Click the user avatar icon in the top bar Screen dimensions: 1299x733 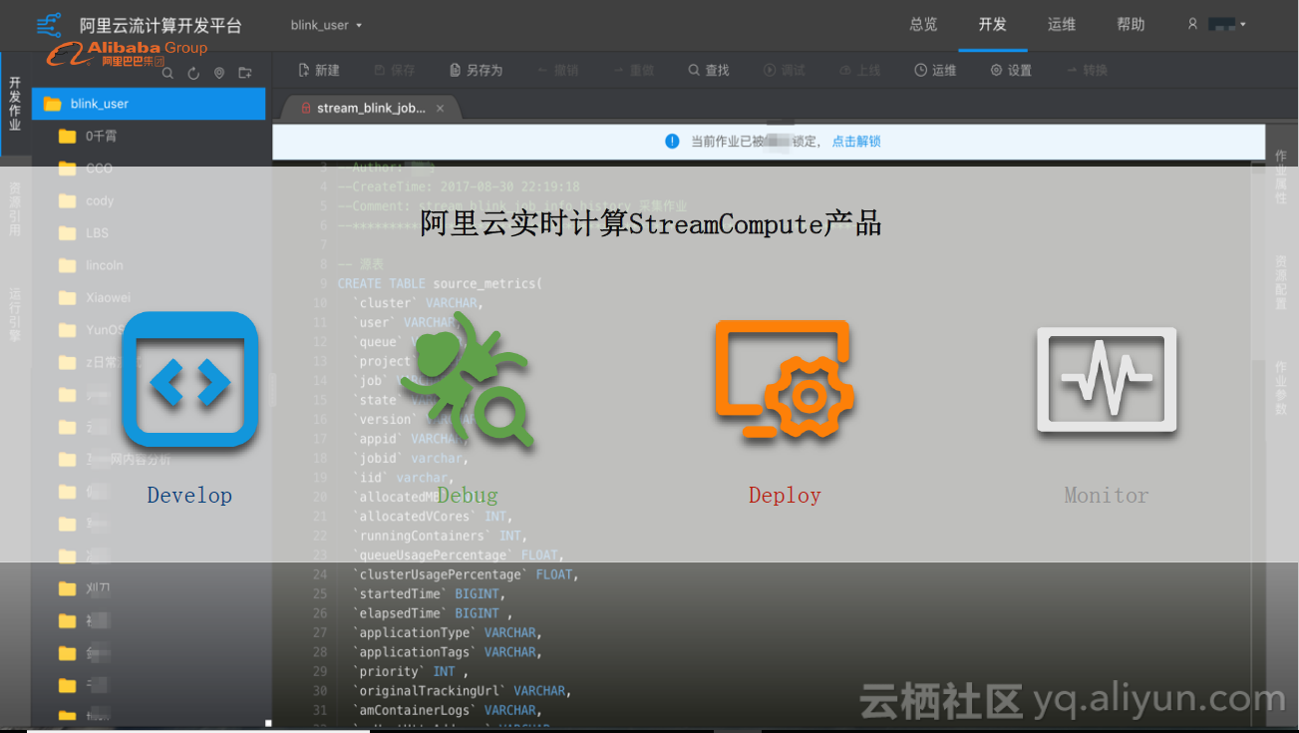(x=1192, y=24)
